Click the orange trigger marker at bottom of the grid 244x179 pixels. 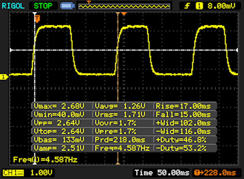pyautogui.click(x=118, y=163)
